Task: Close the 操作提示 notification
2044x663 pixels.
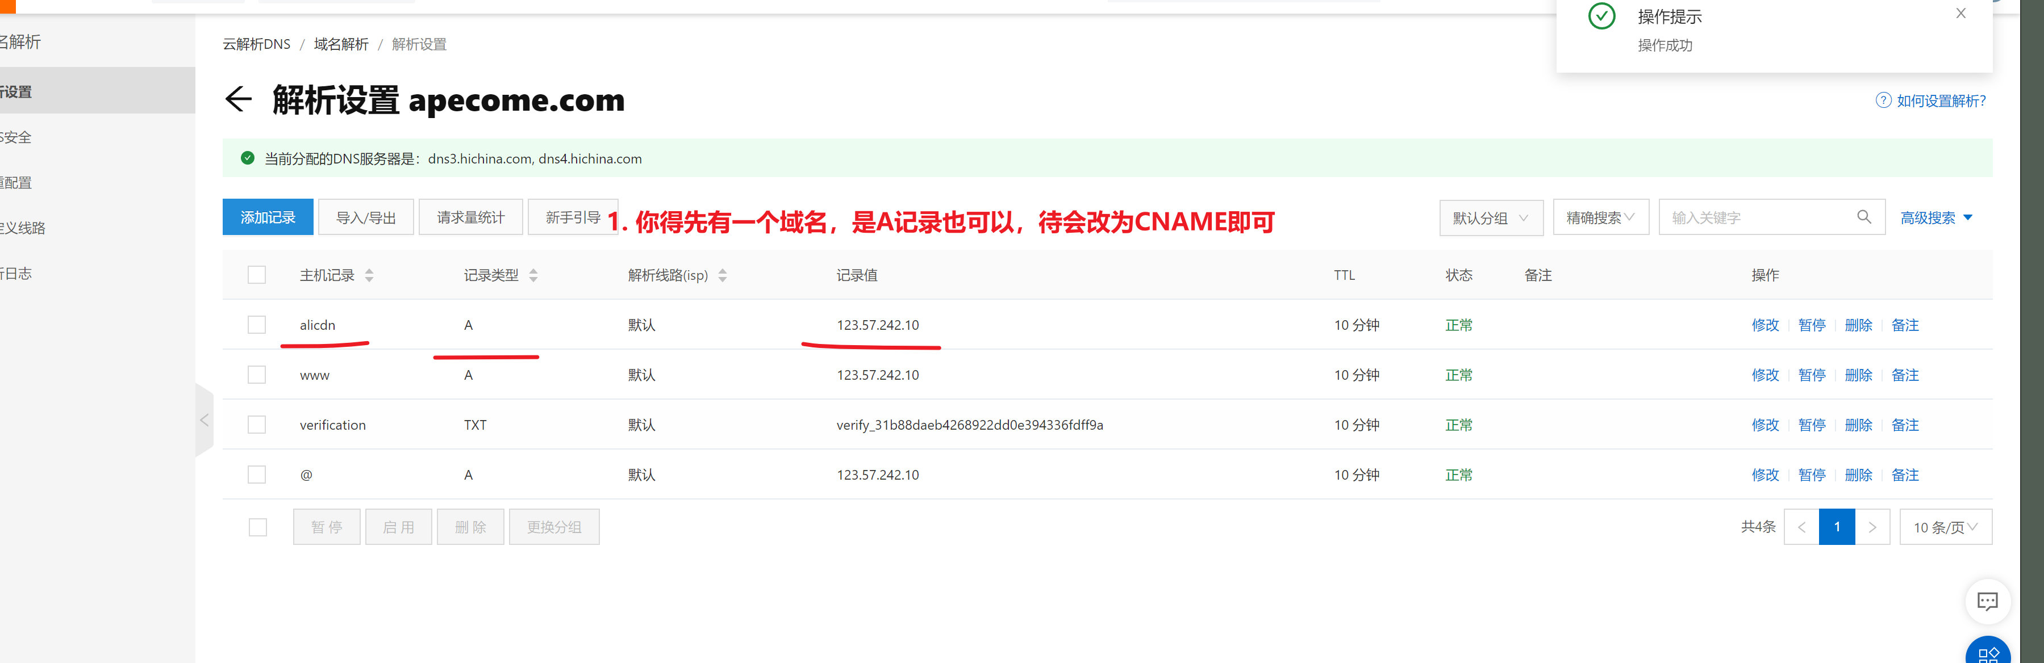Action: tap(1960, 14)
